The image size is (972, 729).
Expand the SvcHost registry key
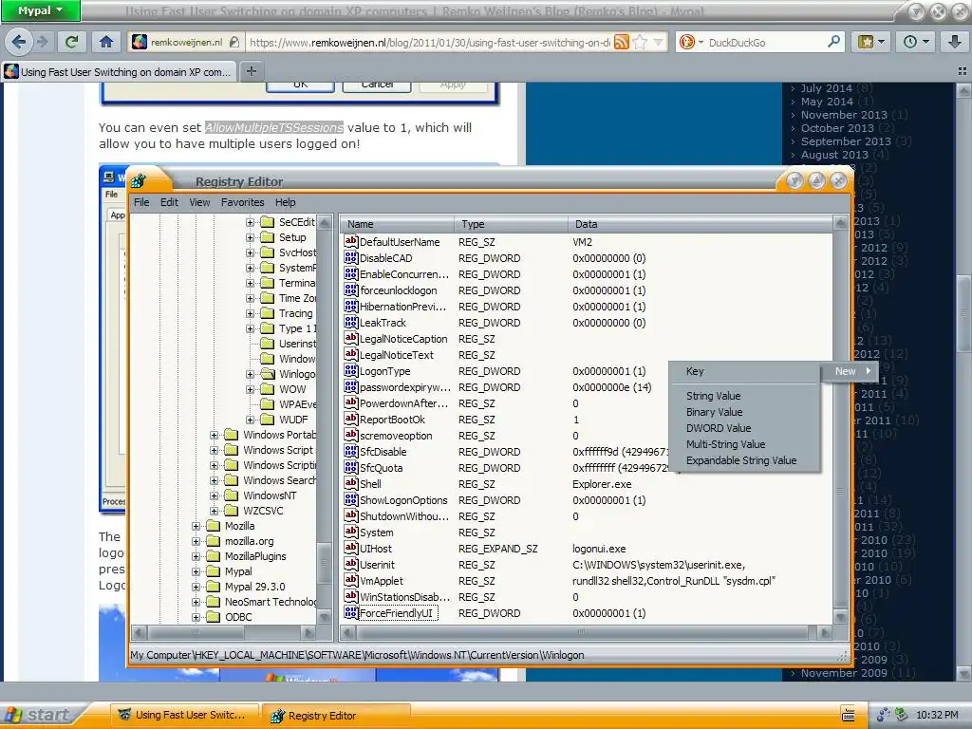coord(250,252)
